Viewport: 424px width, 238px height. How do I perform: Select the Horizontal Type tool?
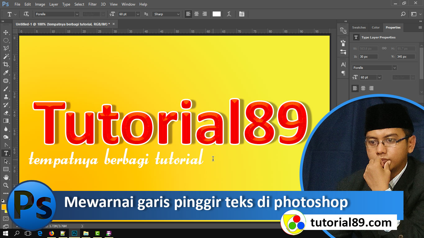6,153
